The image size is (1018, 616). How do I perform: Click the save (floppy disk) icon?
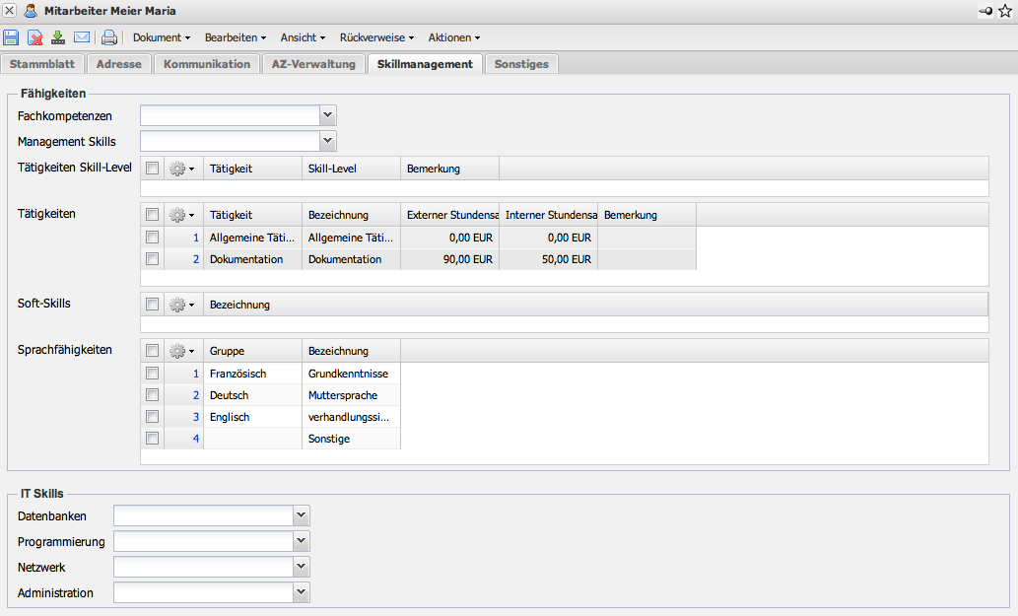pos(11,37)
